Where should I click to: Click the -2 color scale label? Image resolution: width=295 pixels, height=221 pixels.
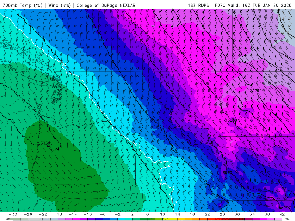click(118, 214)
